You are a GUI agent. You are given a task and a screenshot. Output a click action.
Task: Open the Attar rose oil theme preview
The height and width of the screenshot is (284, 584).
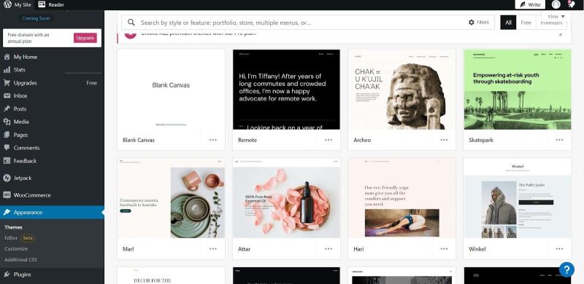coord(286,198)
